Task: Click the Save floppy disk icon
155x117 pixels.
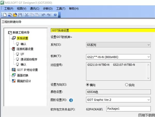Action: coord(20,15)
